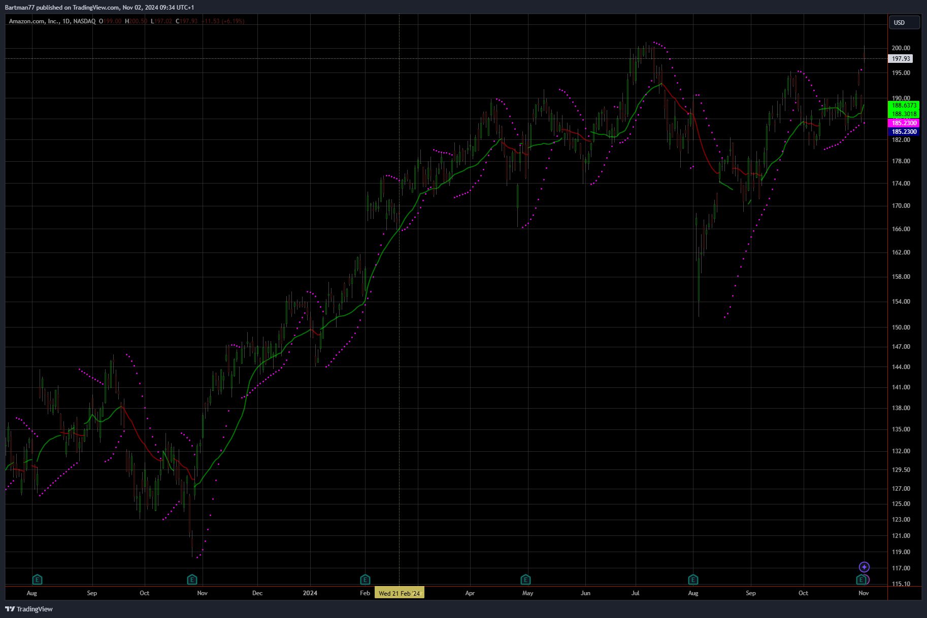The image size is (927, 618).
Task: Click the 158.00 price axis label
Action: click(901, 277)
